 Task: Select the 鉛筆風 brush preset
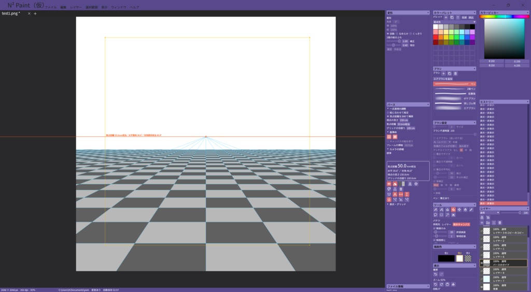pos(454,93)
